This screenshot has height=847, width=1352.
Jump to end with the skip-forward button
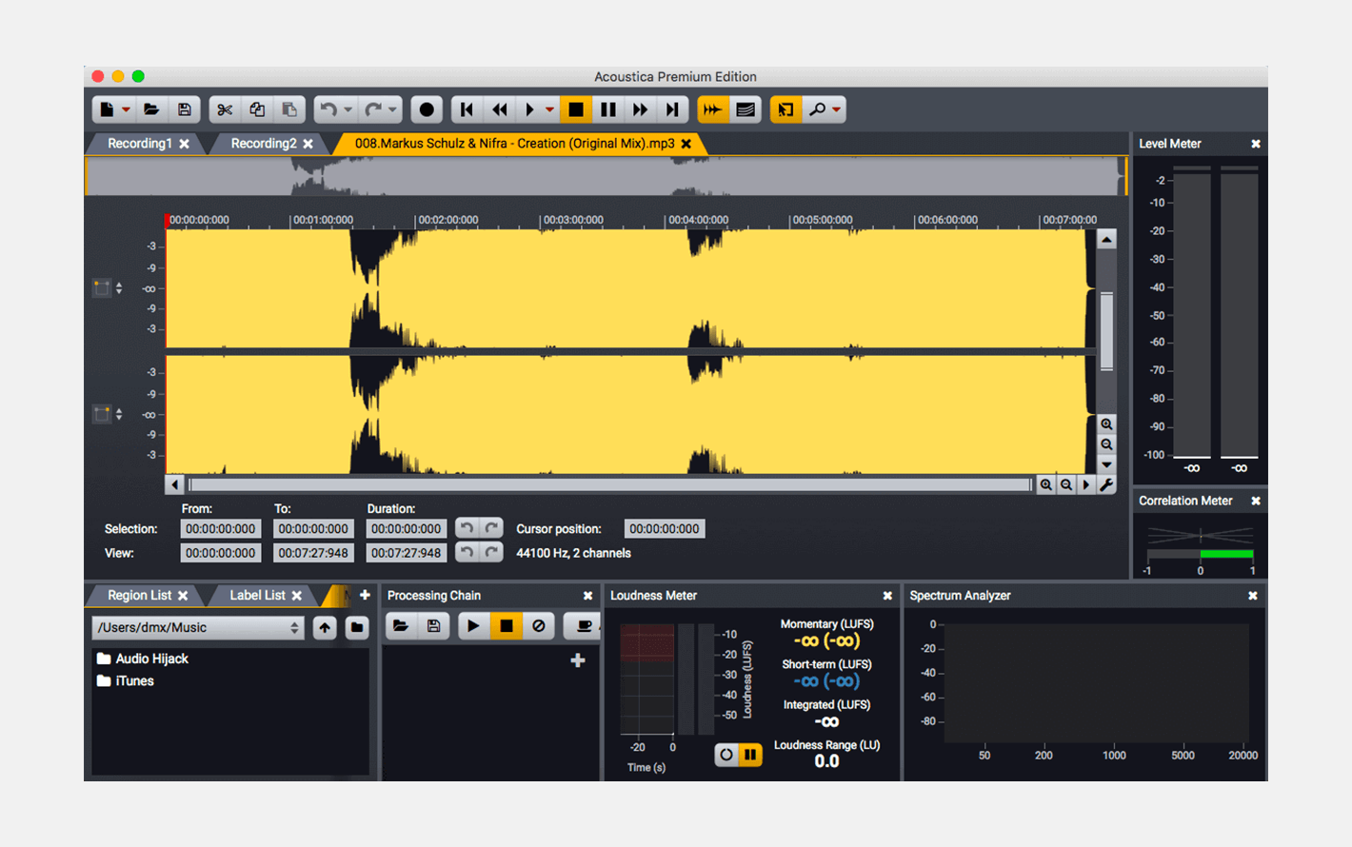tap(673, 109)
